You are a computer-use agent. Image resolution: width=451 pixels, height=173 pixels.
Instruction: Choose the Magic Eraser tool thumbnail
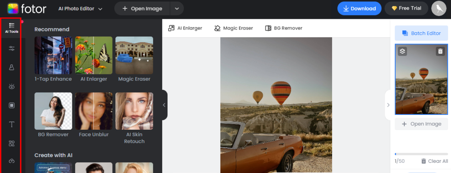(134, 55)
